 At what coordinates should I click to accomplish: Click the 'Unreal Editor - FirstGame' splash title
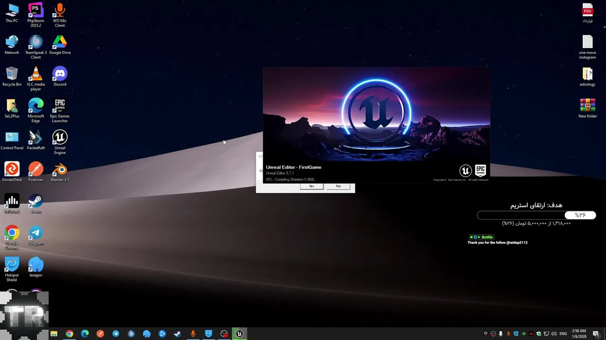point(294,167)
